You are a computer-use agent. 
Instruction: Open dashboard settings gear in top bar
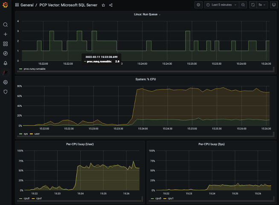click(198, 5)
